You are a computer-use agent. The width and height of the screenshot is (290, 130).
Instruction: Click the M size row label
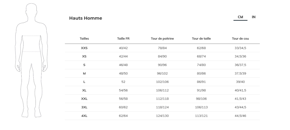(x=84, y=73)
